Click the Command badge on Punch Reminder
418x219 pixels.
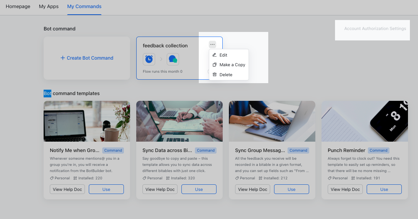click(x=378, y=150)
